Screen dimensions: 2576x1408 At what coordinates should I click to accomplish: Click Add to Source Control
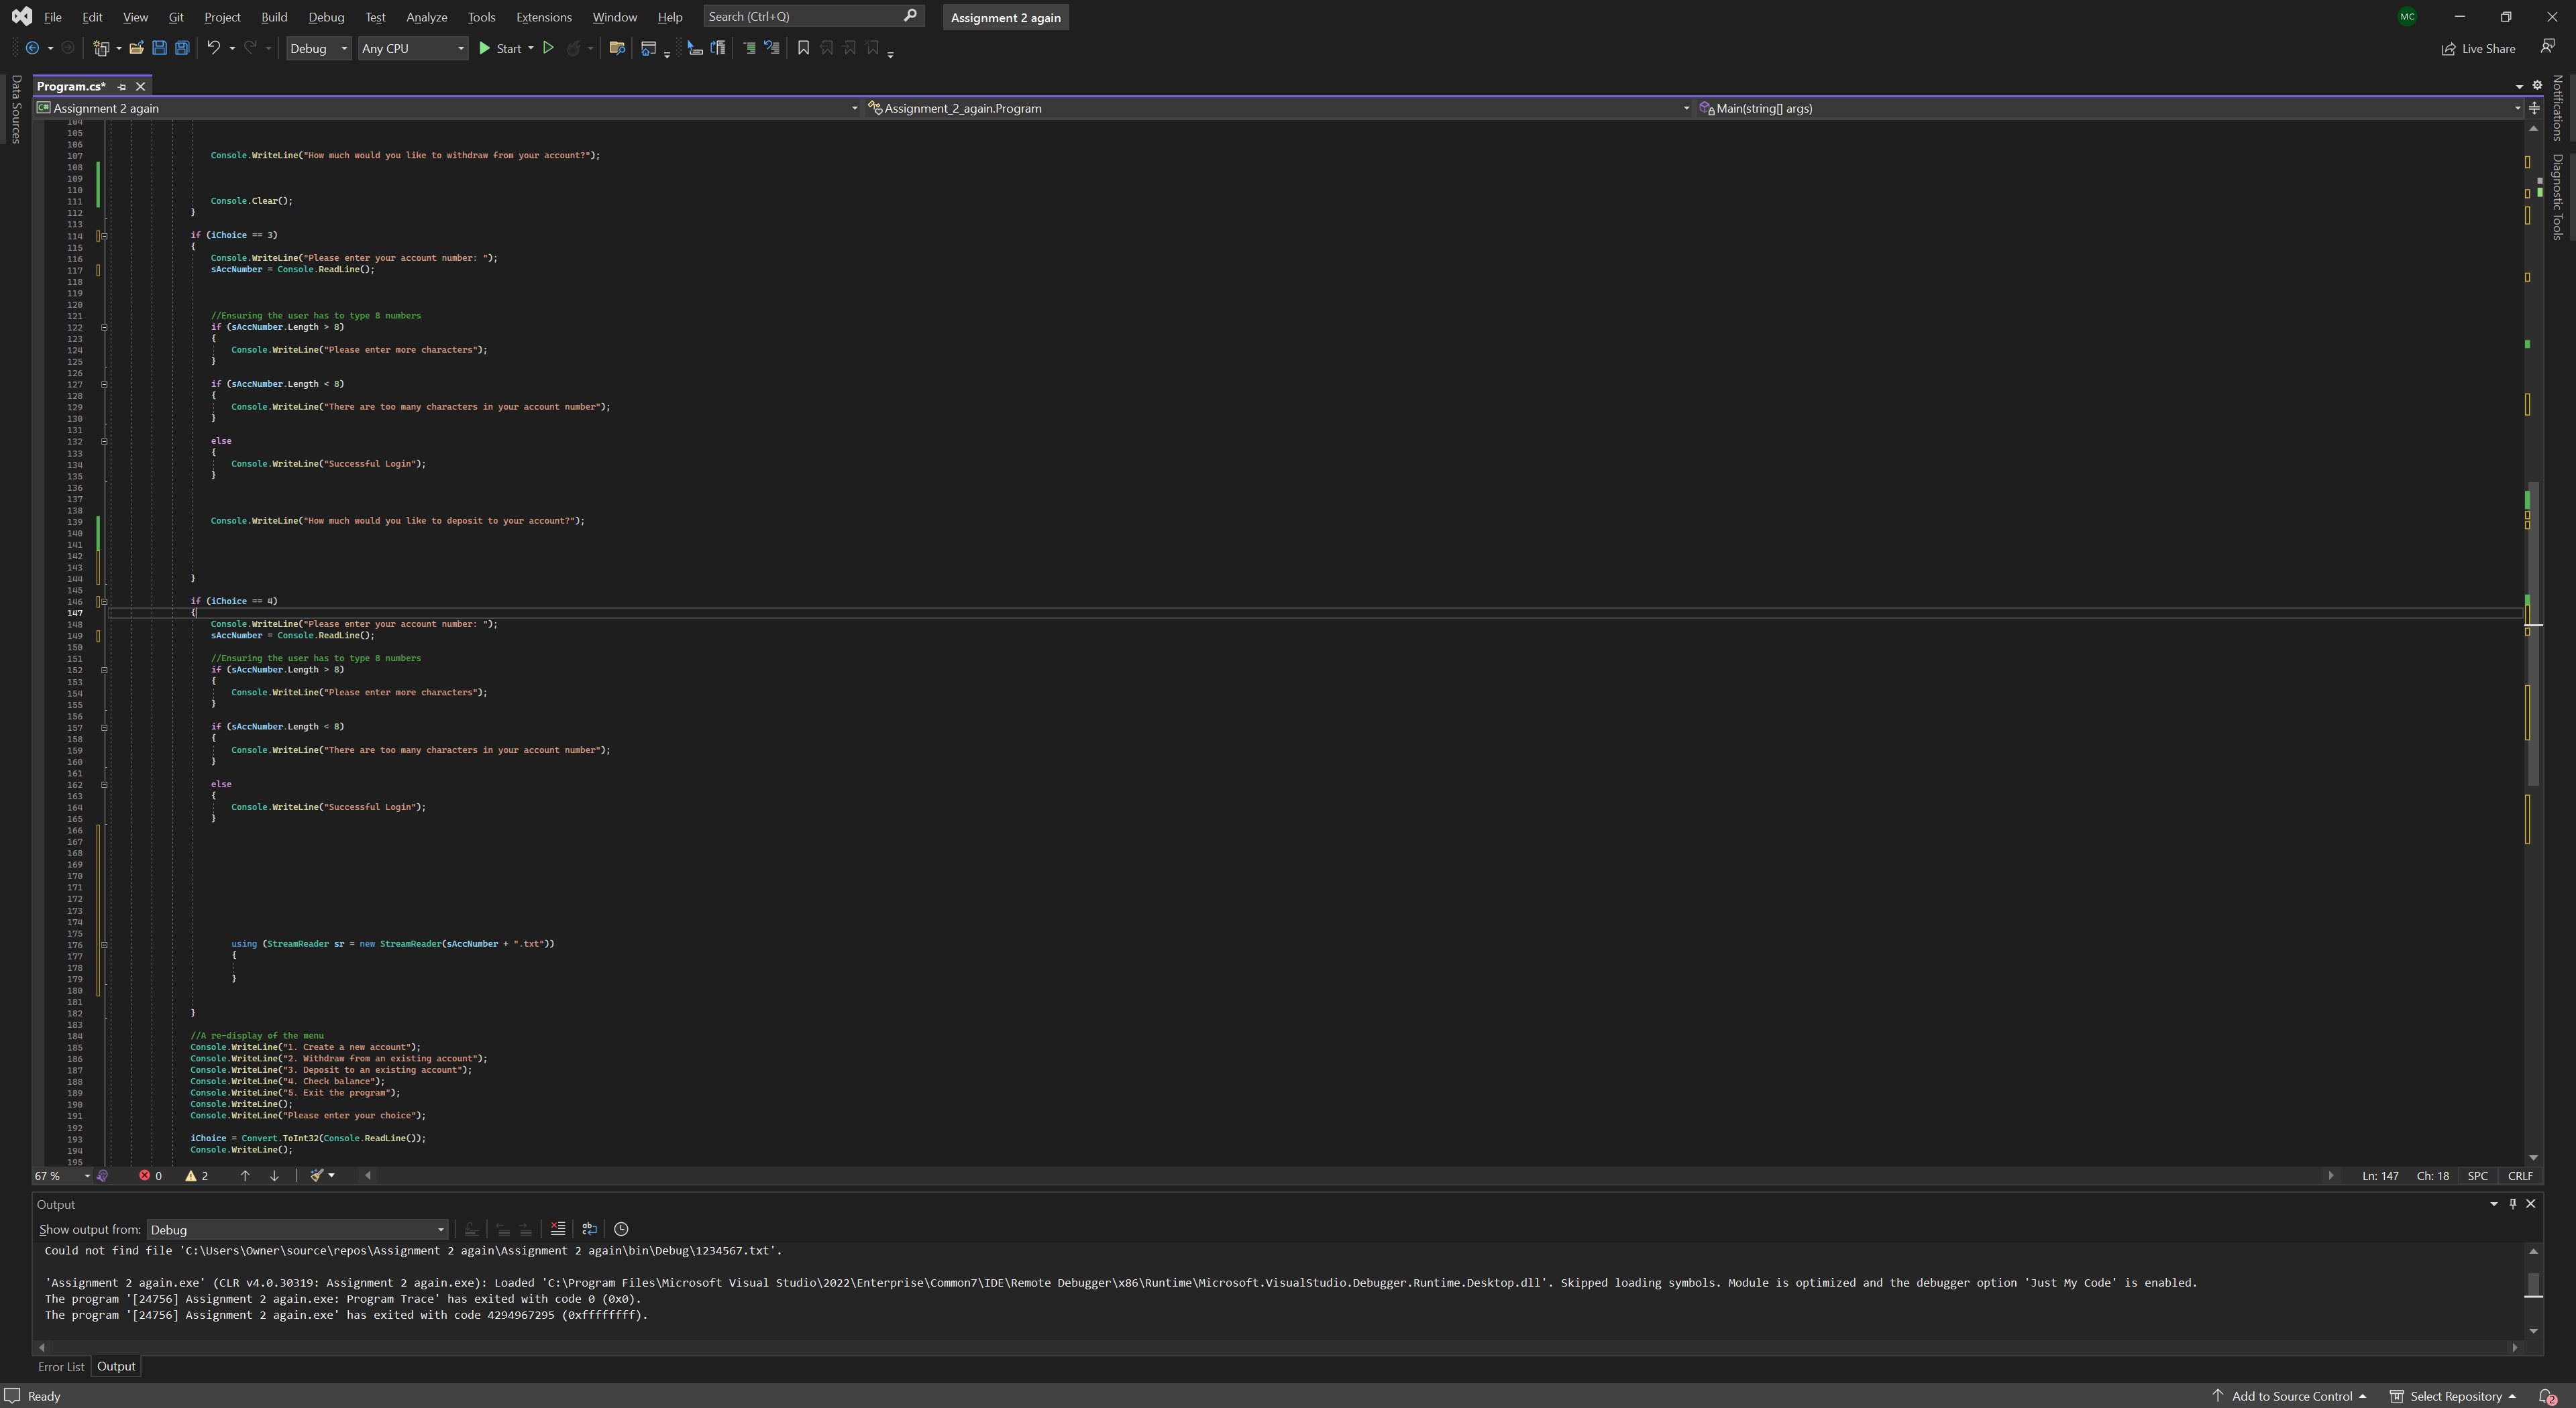click(2290, 1396)
